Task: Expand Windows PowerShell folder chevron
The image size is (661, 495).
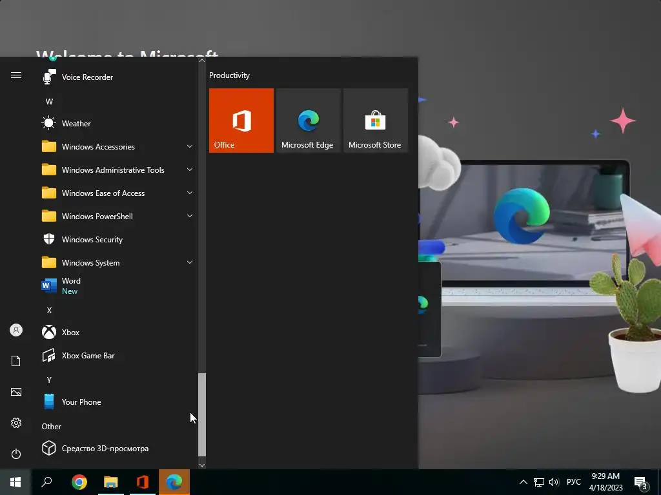Action: (190, 216)
